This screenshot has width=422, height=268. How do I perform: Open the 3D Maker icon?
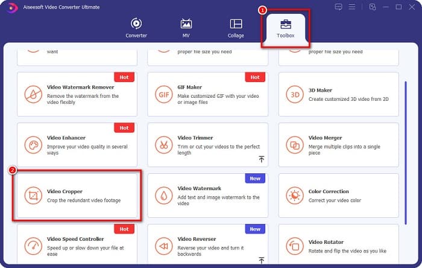tap(294, 95)
